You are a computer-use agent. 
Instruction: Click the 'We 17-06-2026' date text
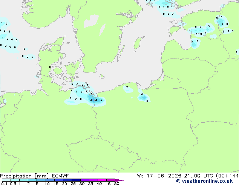(x=159, y=176)
